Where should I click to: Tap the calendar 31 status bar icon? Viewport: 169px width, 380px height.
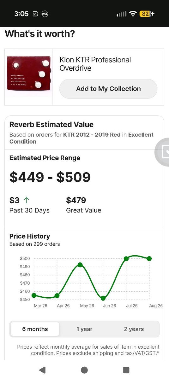click(x=35, y=14)
